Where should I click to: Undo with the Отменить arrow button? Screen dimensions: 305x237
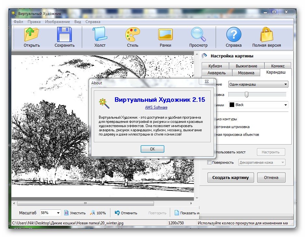pyautogui.click(x=118, y=213)
